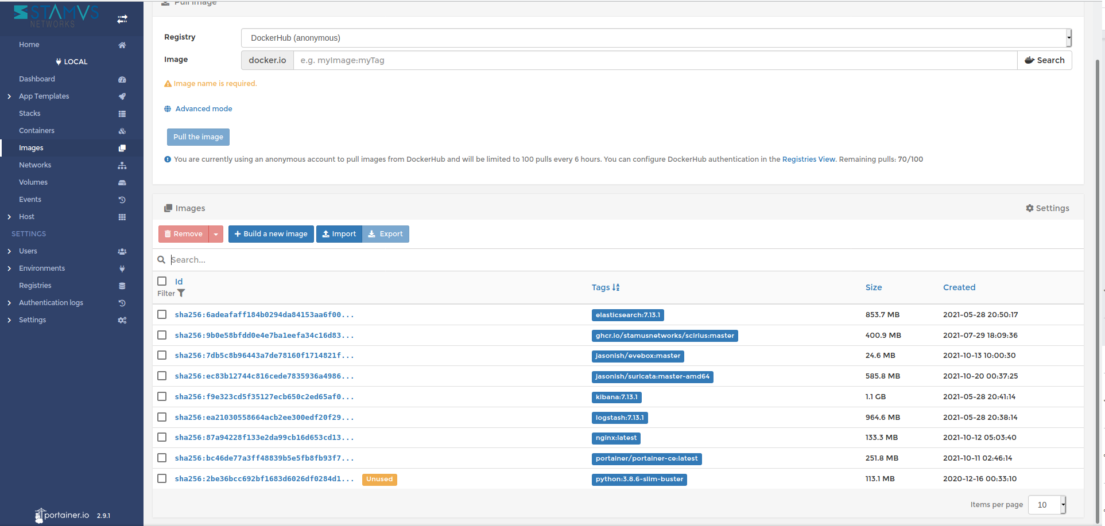Click the Stacks list icon

(x=122, y=114)
